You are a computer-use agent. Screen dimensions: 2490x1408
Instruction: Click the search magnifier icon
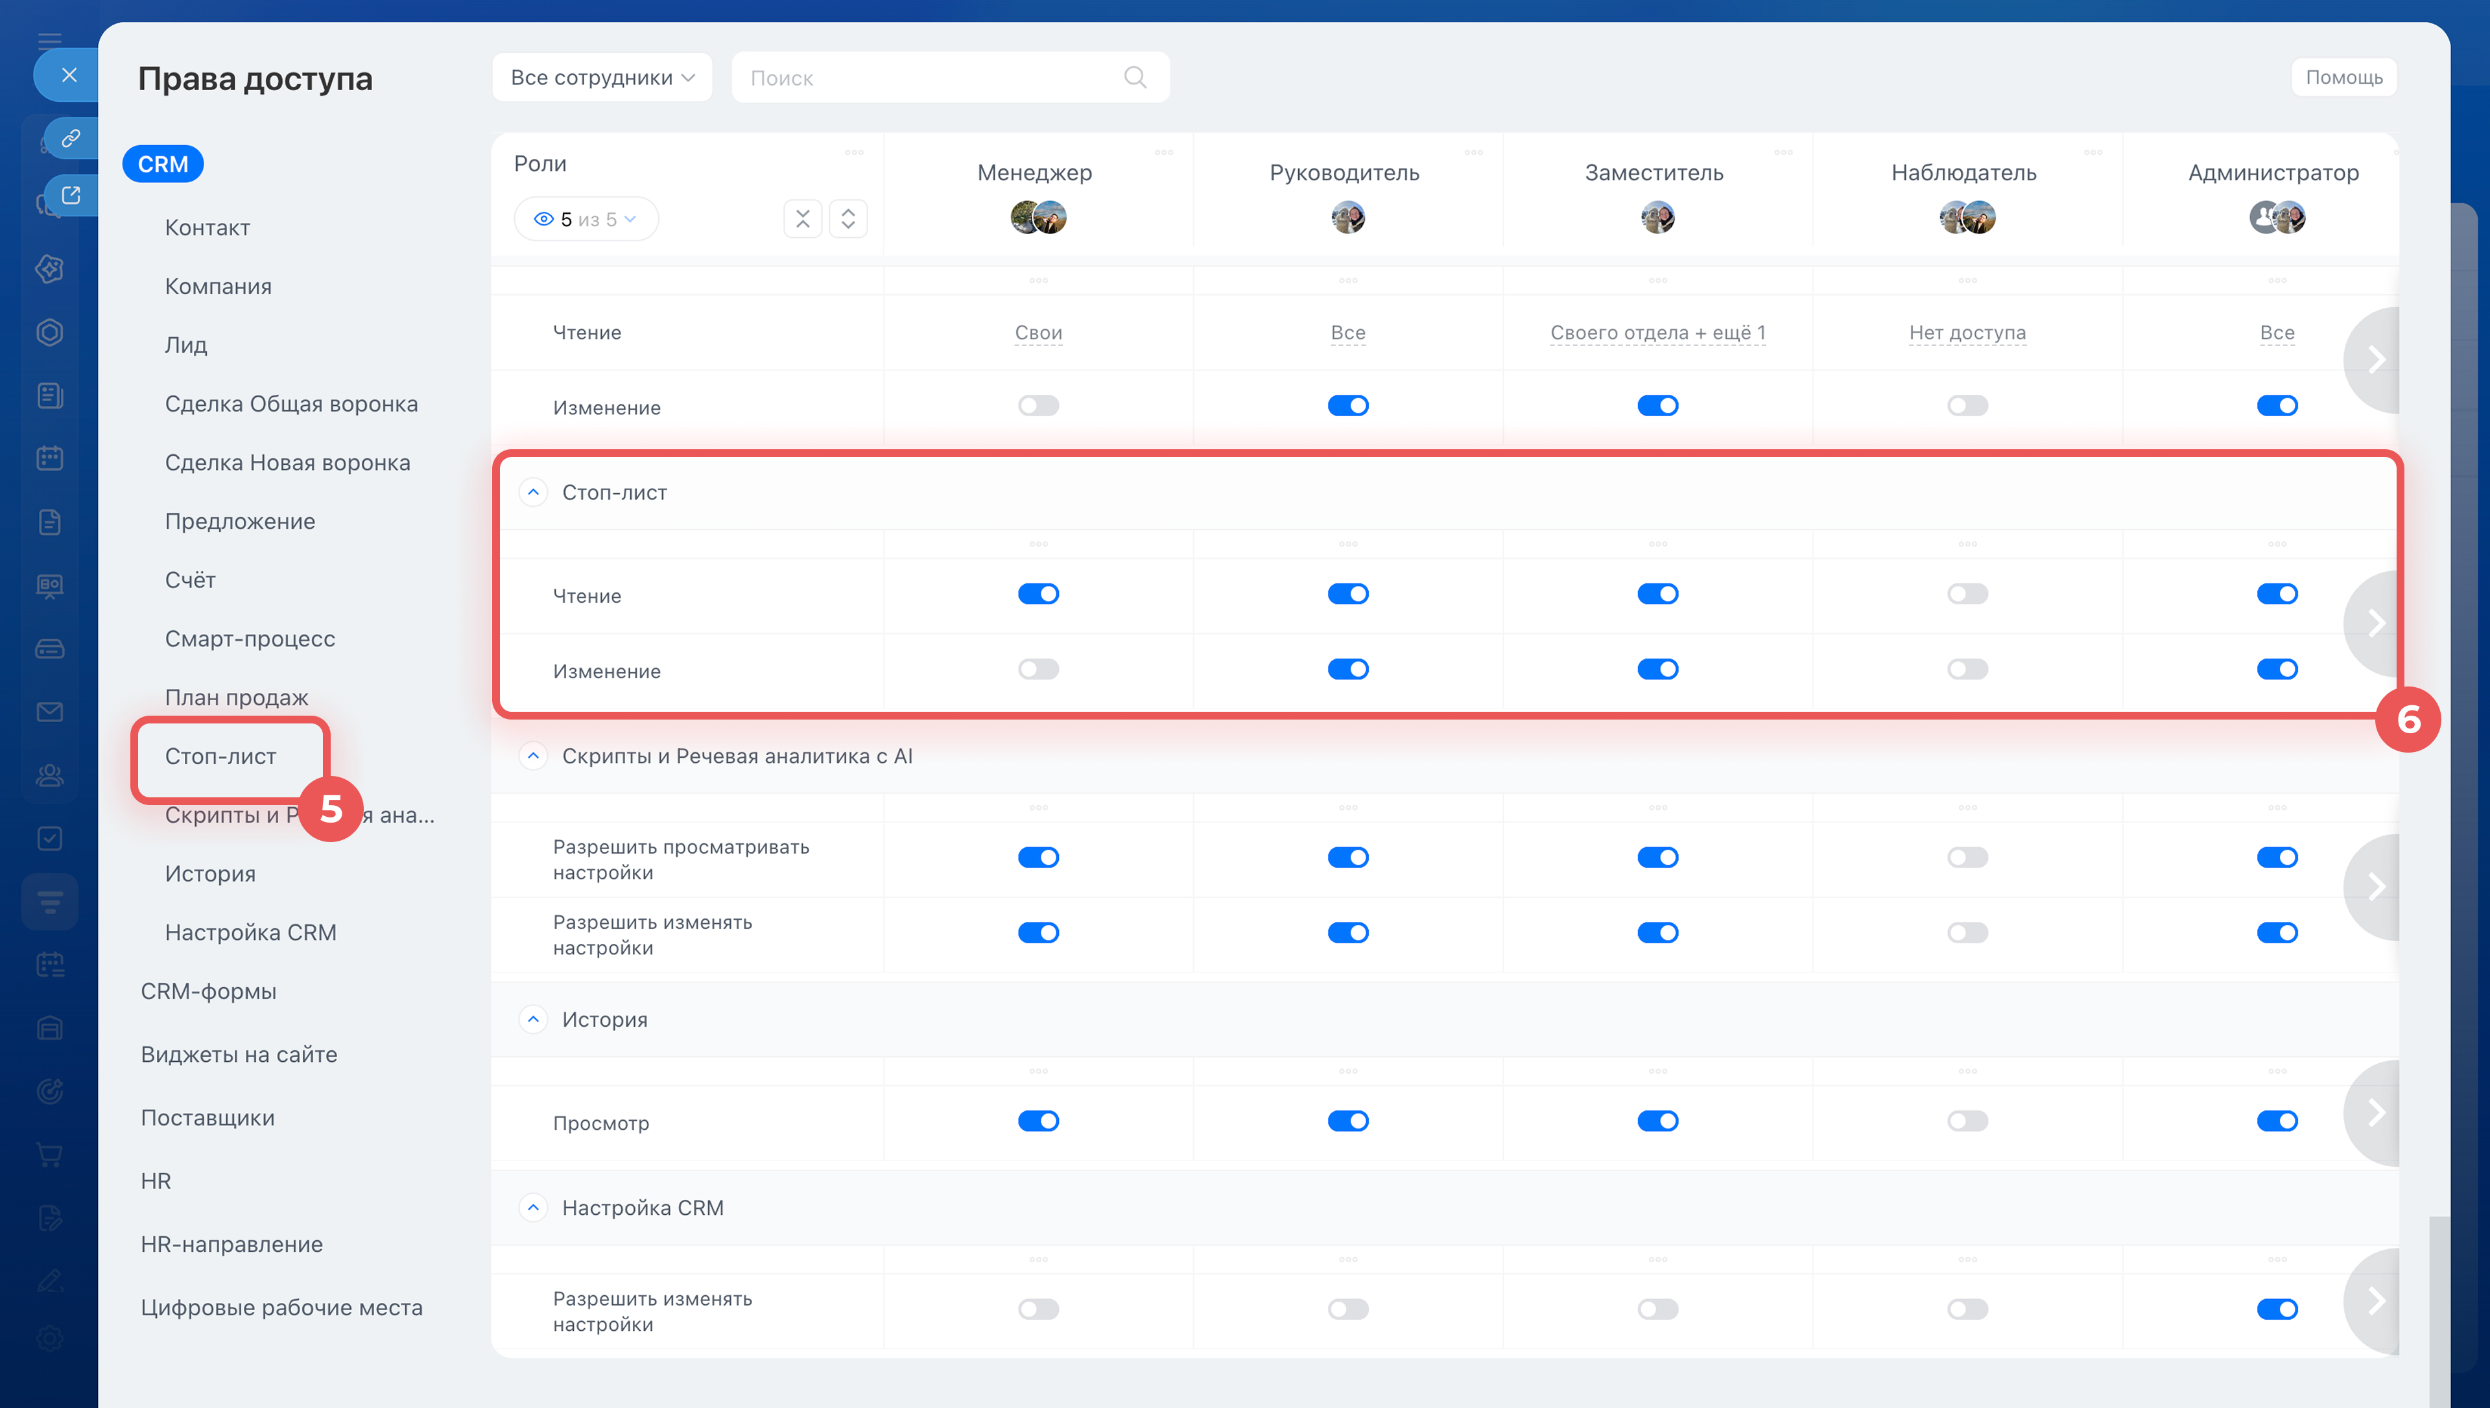pyautogui.click(x=1135, y=77)
